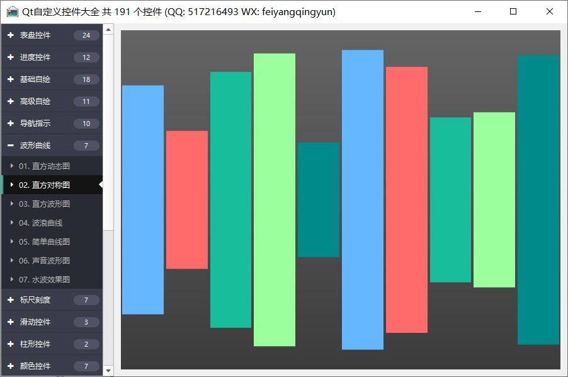Select 06. 声音波形图 in the sidebar
The image size is (568, 377).
44,260
